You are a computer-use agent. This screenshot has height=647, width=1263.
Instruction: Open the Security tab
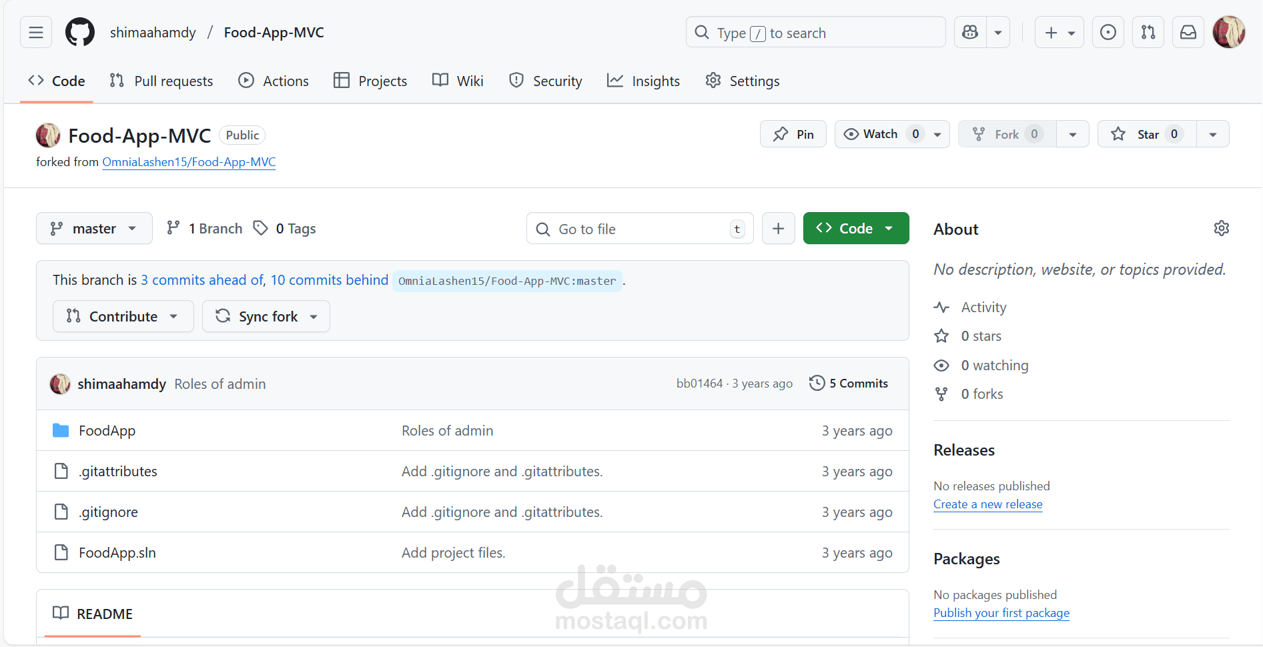(546, 81)
